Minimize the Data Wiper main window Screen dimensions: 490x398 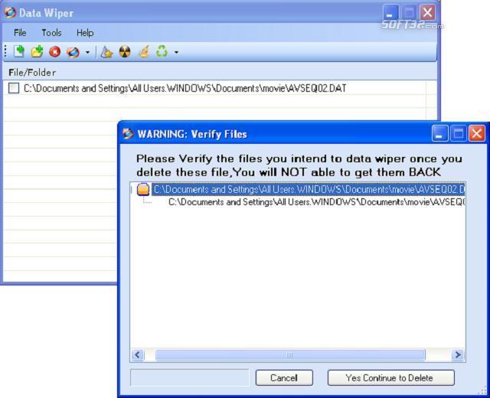pyautogui.click(x=390, y=13)
